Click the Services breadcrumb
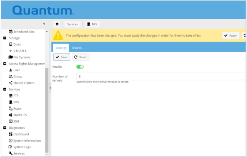Viewport: 247px width, 157px height. point(72,24)
